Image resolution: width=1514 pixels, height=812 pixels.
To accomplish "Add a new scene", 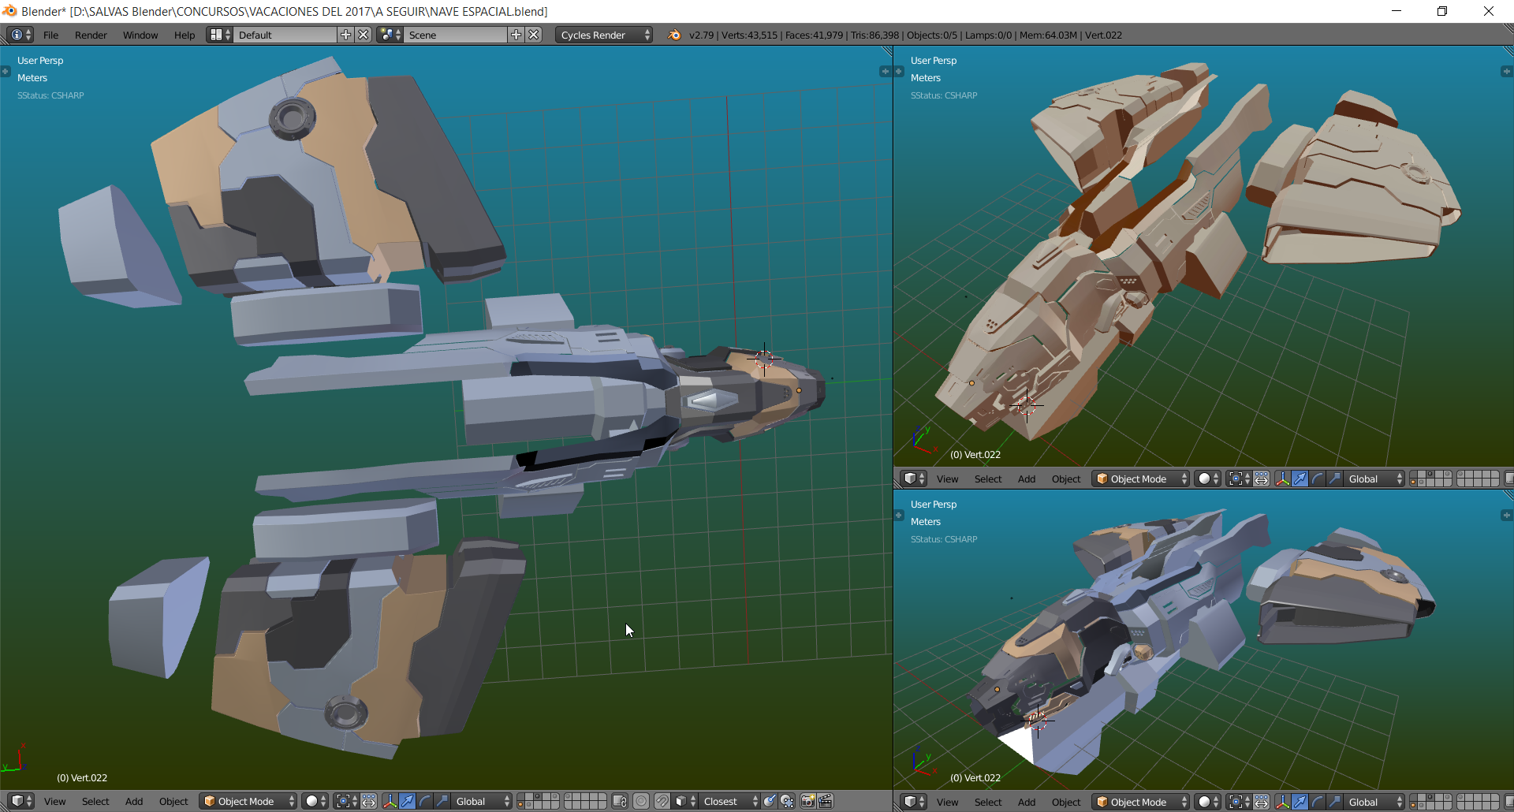I will (516, 35).
